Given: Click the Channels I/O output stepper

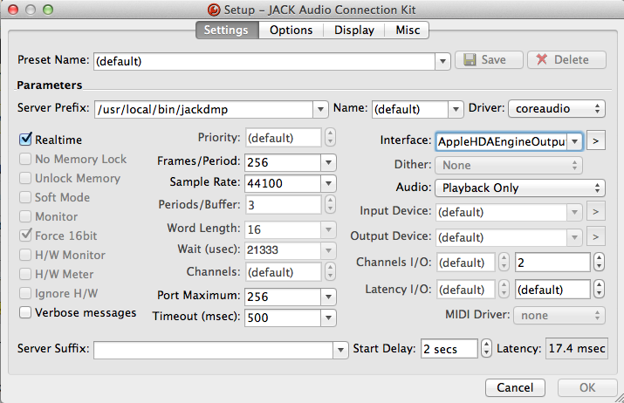Looking at the screenshot, I should click(x=599, y=263).
